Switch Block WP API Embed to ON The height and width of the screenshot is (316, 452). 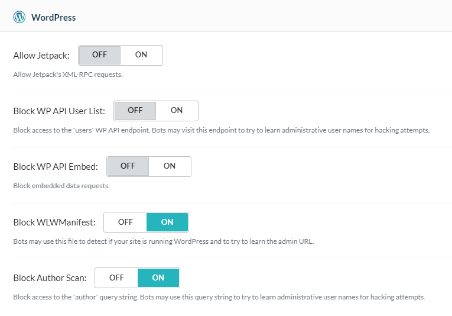pyautogui.click(x=170, y=166)
